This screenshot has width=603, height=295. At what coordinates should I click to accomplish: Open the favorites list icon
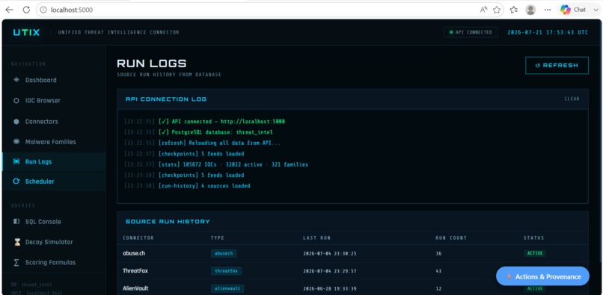[x=514, y=10]
